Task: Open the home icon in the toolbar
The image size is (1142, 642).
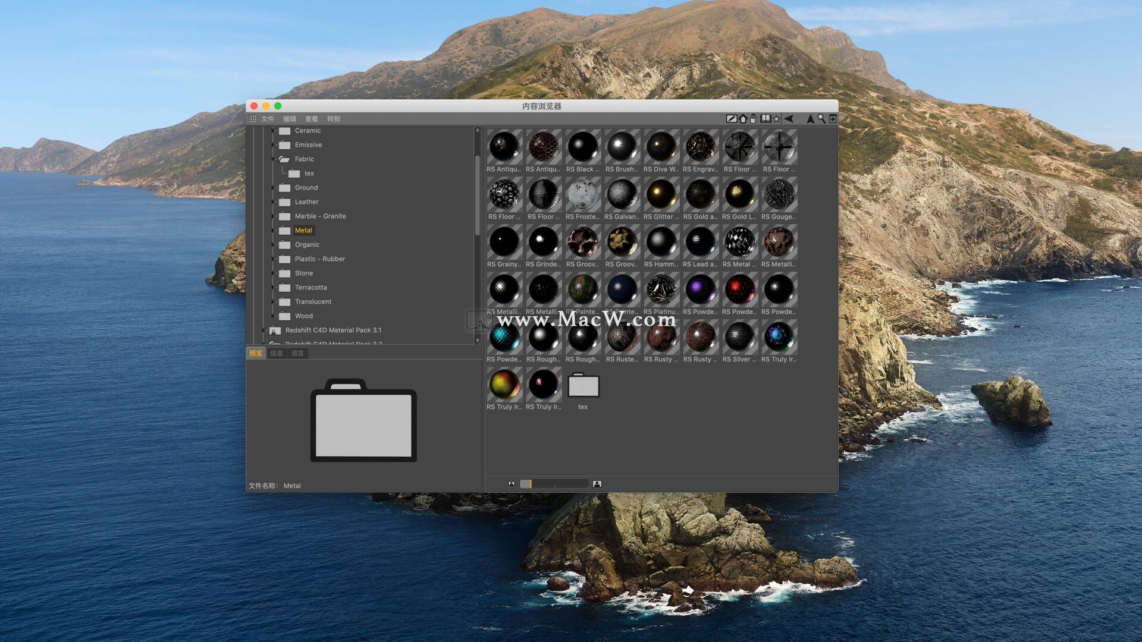Action: pos(742,118)
